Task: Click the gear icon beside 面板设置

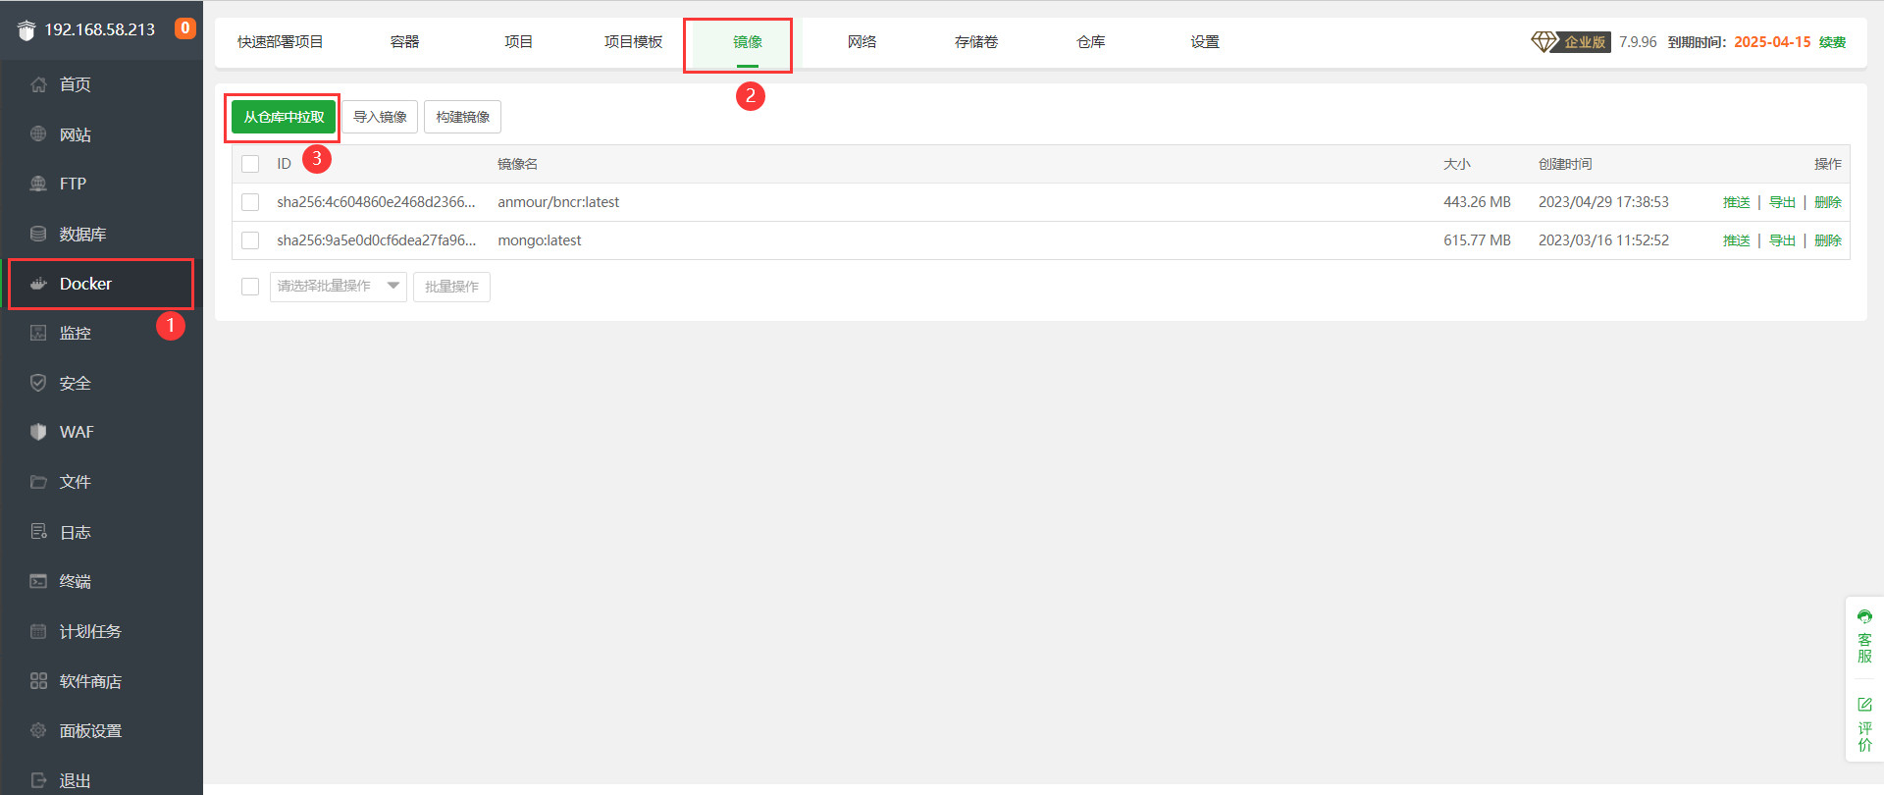Action: coord(38,730)
